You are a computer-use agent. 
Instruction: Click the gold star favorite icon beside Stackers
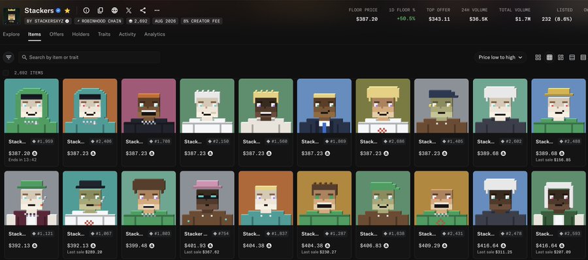point(67,10)
